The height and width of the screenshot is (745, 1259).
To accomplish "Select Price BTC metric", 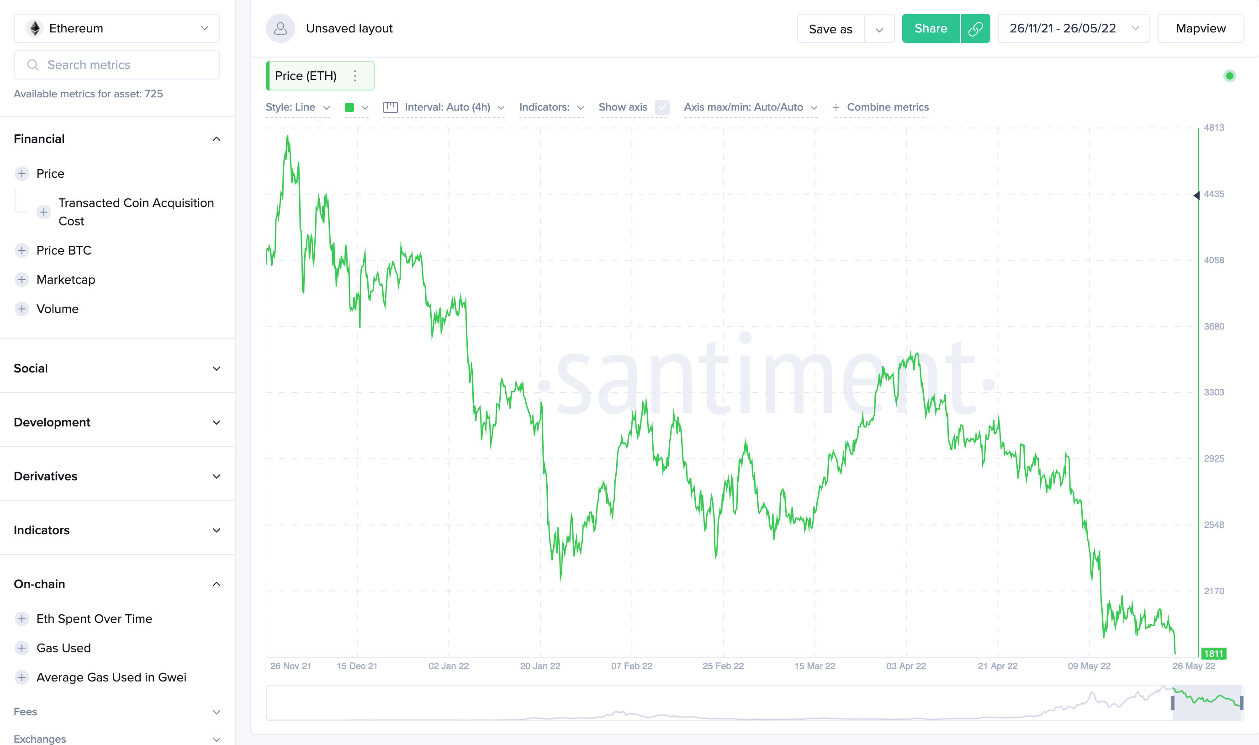I will pos(64,250).
